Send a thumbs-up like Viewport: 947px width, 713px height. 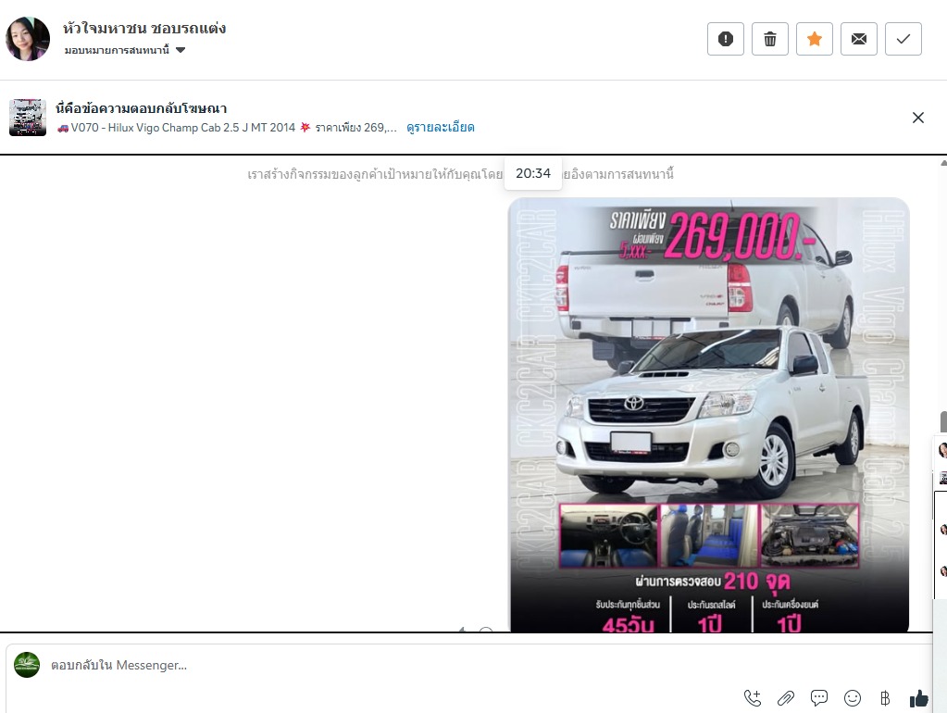[918, 698]
